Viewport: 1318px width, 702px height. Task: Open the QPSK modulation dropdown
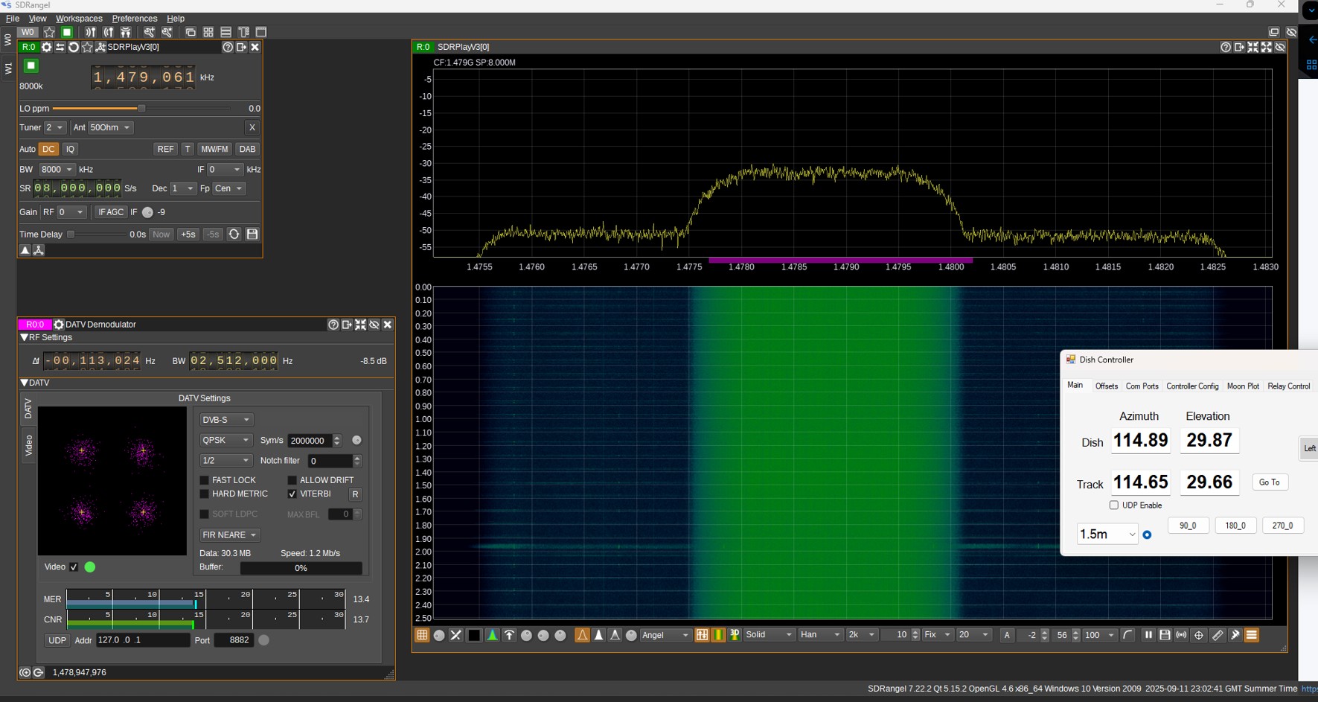(226, 440)
